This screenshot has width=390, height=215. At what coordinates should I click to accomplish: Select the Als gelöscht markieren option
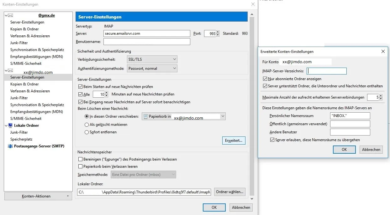coord(87,125)
